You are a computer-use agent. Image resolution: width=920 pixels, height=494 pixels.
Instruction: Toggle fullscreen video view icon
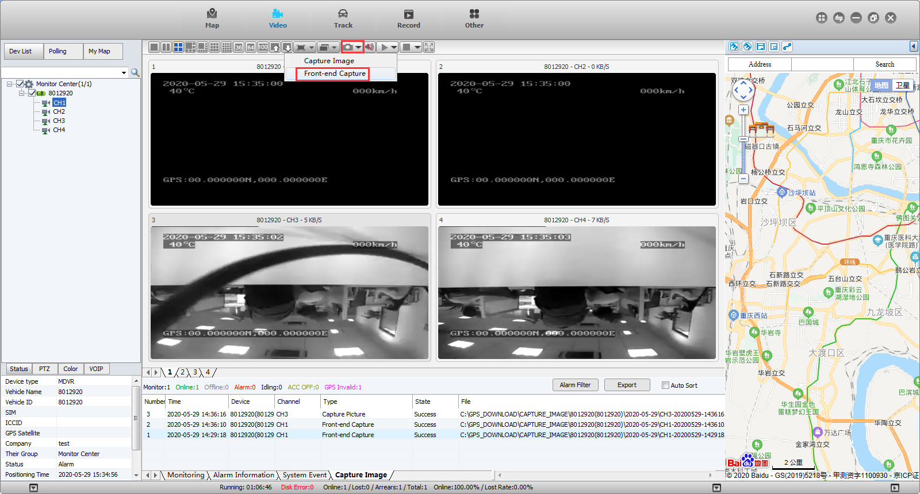click(x=429, y=47)
